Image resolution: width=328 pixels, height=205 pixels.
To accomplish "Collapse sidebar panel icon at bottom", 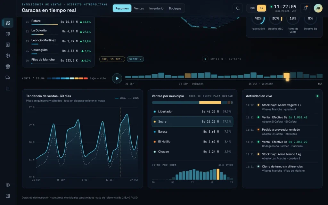I will (x=8, y=196).
